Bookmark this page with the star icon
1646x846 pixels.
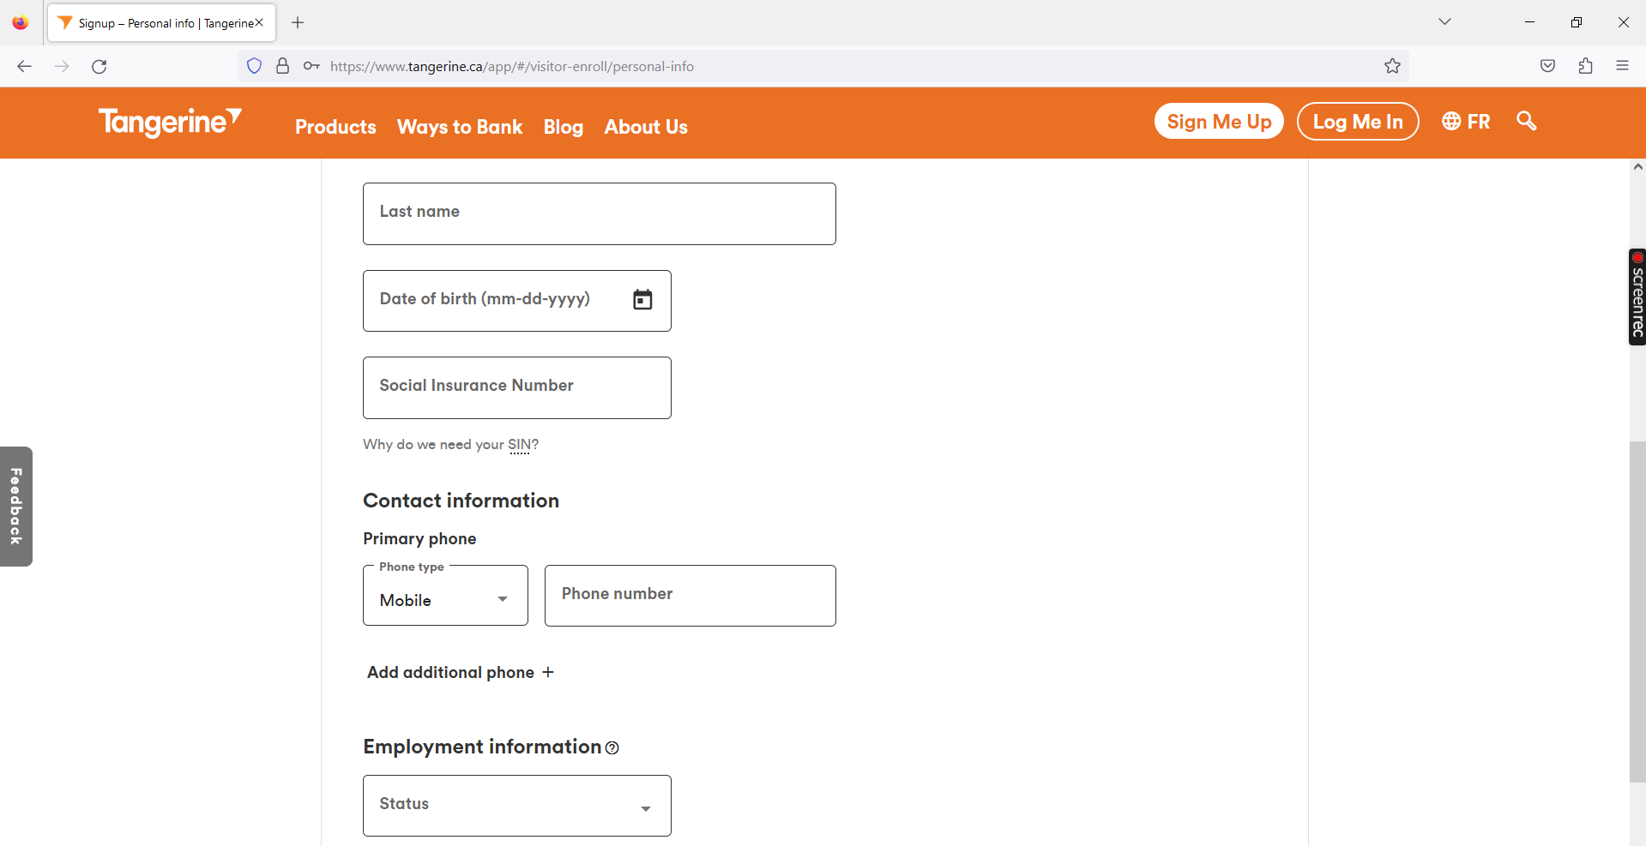click(1392, 66)
